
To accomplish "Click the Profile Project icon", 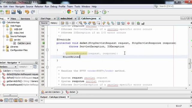I will [104, 12].
